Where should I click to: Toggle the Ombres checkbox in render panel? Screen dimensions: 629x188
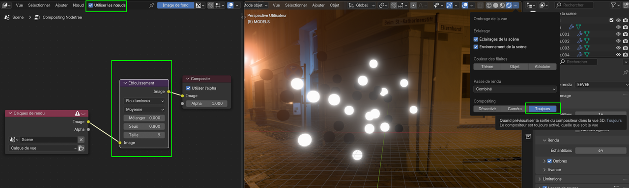click(550, 161)
